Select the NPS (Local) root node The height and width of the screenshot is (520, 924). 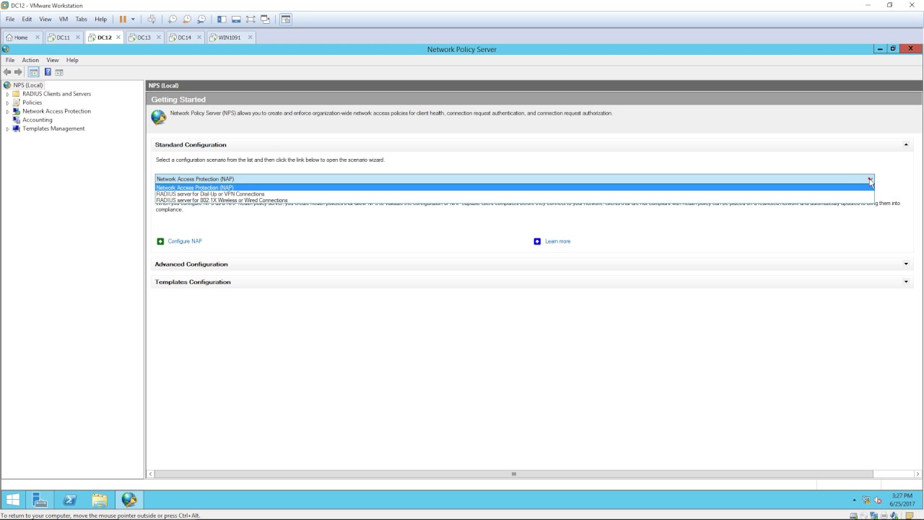pyautogui.click(x=28, y=85)
